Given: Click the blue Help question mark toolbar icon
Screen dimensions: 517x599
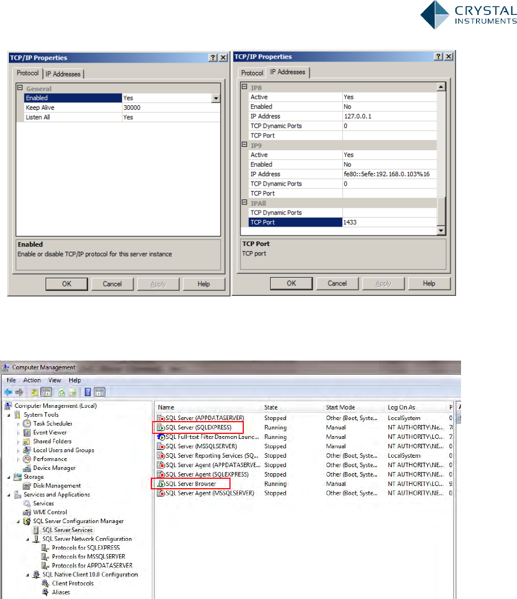Looking at the screenshot, I should tap(88, 392).
